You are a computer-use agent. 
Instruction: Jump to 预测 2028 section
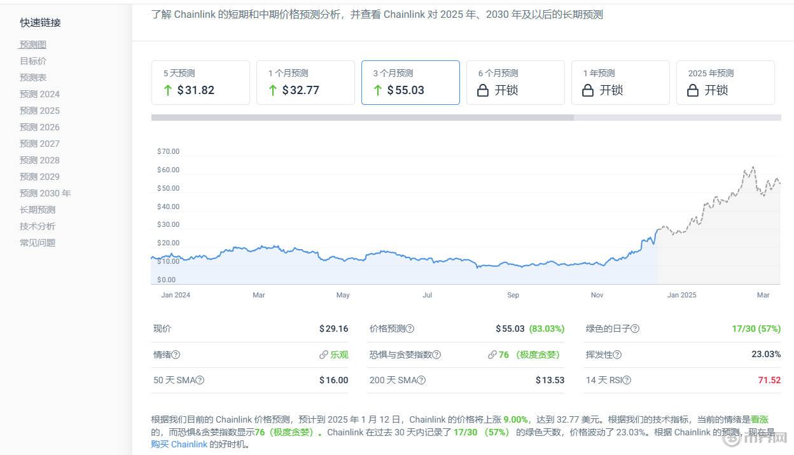(x=39, y=160)
